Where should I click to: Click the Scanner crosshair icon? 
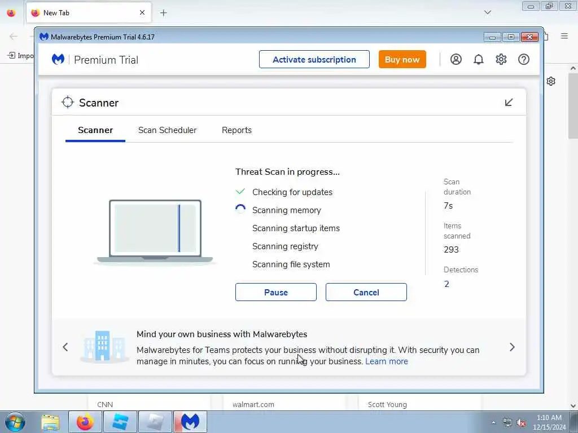[x=68, y=103]
